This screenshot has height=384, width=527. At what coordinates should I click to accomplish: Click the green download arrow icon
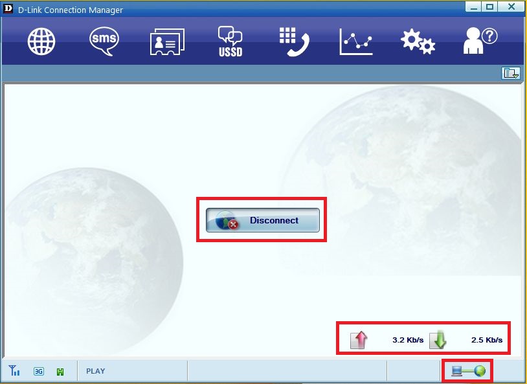pos(438,340)
